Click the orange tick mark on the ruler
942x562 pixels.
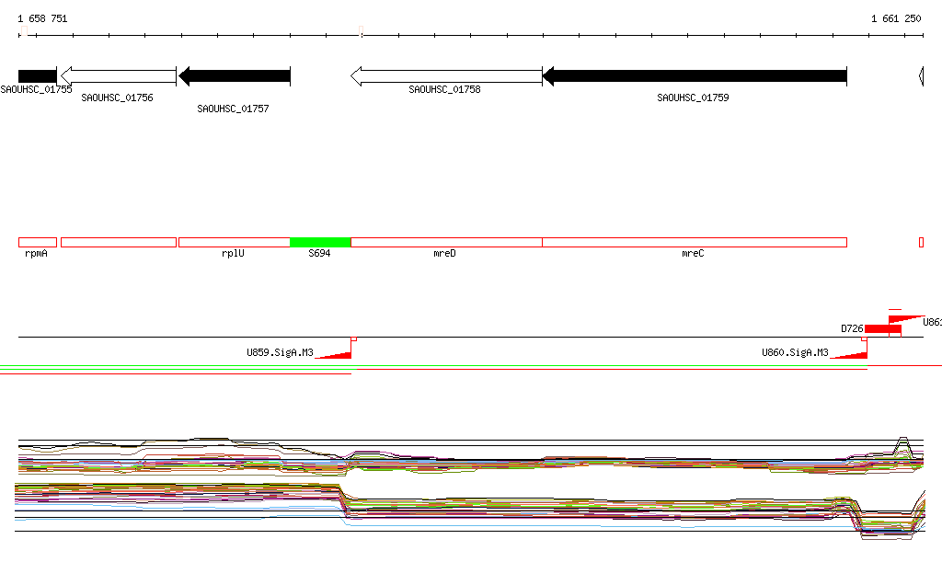[x=362, y=35]
